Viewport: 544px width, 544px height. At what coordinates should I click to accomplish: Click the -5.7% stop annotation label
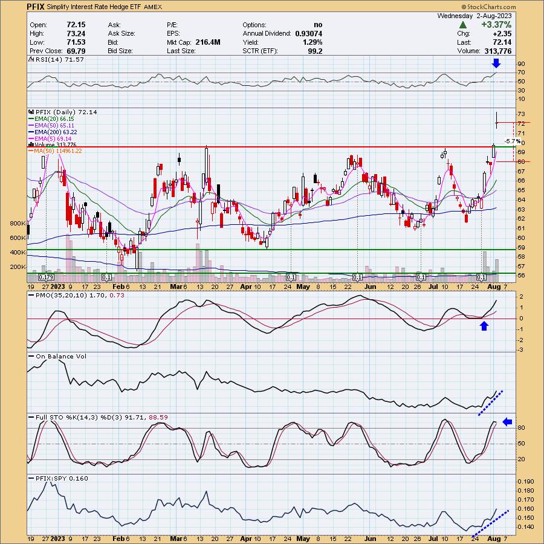coord(513,141)
